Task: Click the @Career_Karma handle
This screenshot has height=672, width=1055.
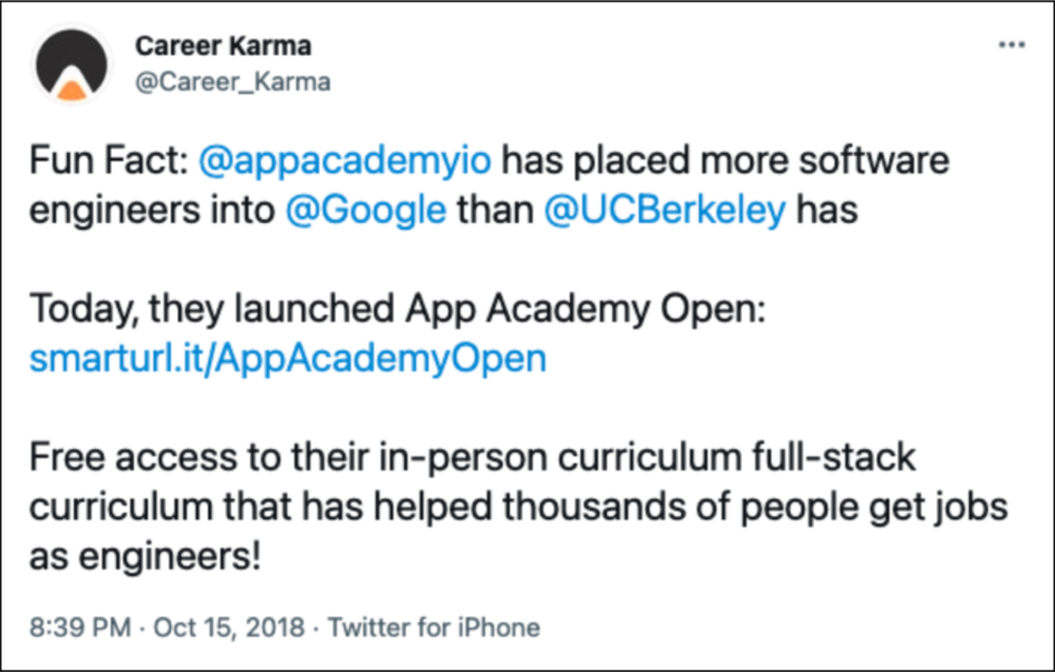Action: point(234,81)
